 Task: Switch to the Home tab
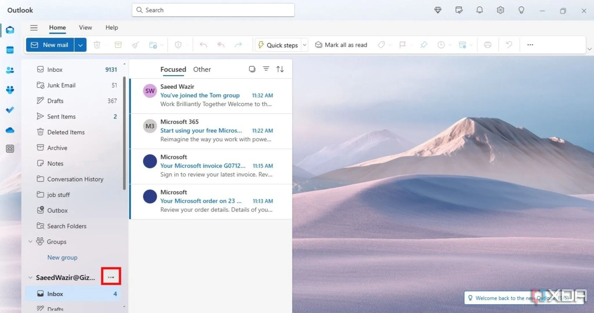point(57,28)
